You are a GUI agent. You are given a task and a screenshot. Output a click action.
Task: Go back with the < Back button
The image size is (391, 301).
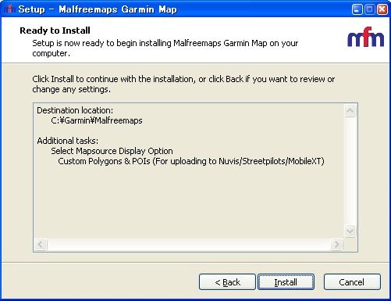click(227, 281)
